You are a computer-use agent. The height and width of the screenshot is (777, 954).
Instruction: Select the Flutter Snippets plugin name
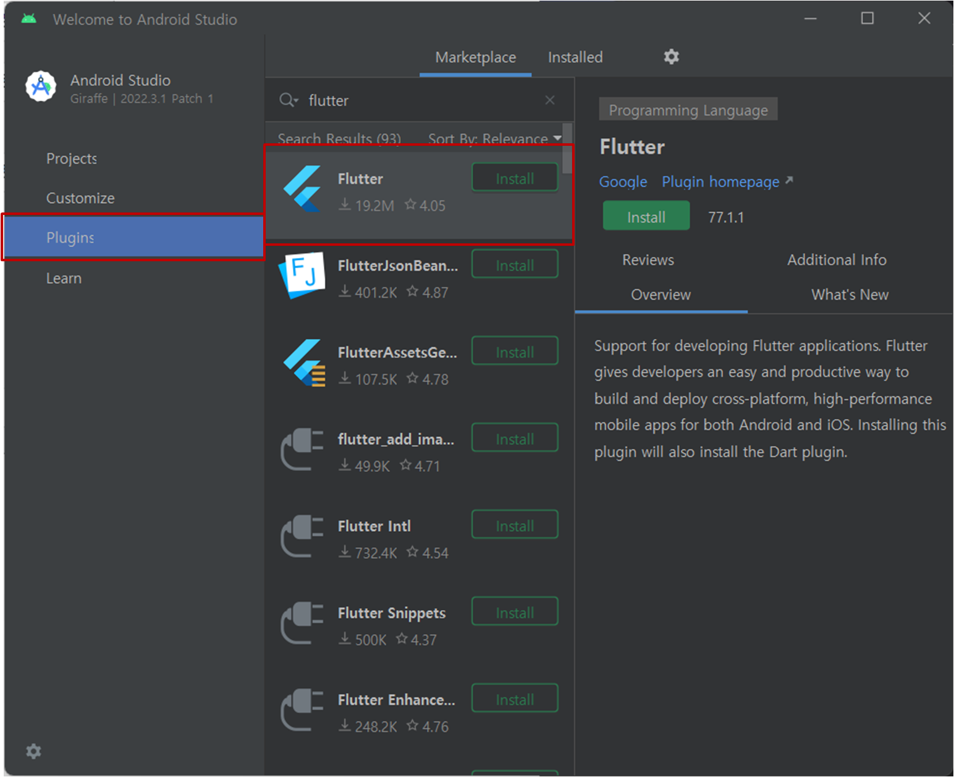[392, 613]
